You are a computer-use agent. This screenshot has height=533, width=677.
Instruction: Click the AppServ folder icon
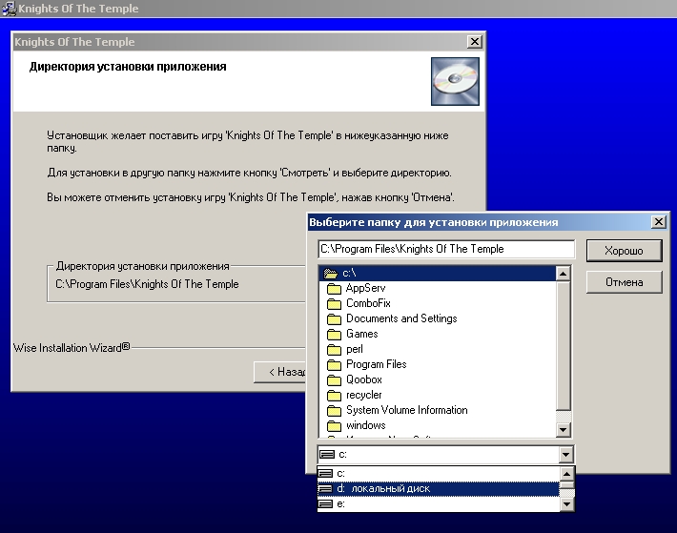334,288
